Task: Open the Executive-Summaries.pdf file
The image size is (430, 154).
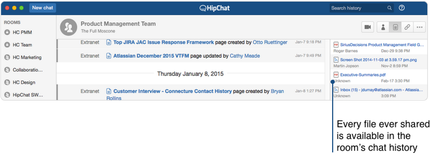Action: (363, 75)
